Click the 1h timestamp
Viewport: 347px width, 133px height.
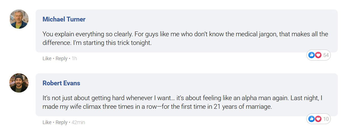[74, 59]
